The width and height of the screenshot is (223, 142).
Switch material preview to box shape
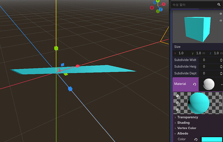tap(177, 103)
